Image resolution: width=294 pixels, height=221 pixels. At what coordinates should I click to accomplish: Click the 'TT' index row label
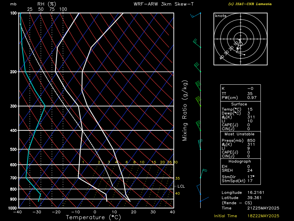pyautogui.click(x=224, y=94)
